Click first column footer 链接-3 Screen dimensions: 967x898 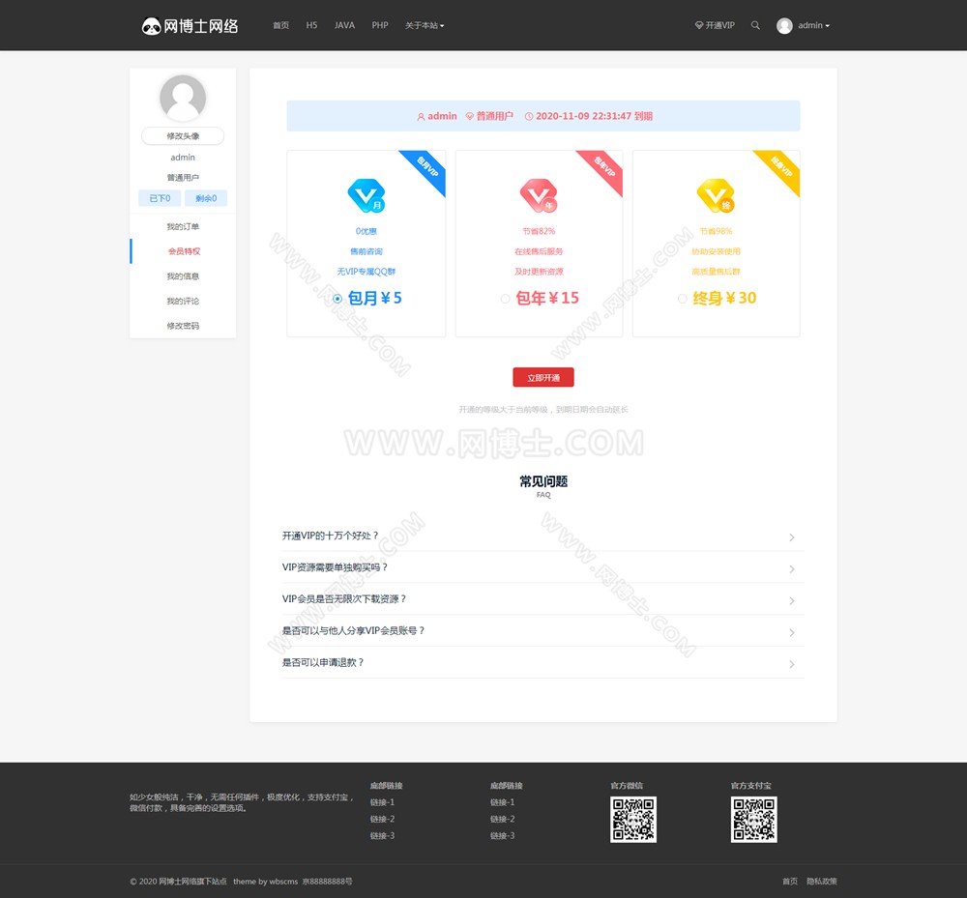[x=382, y=836]
